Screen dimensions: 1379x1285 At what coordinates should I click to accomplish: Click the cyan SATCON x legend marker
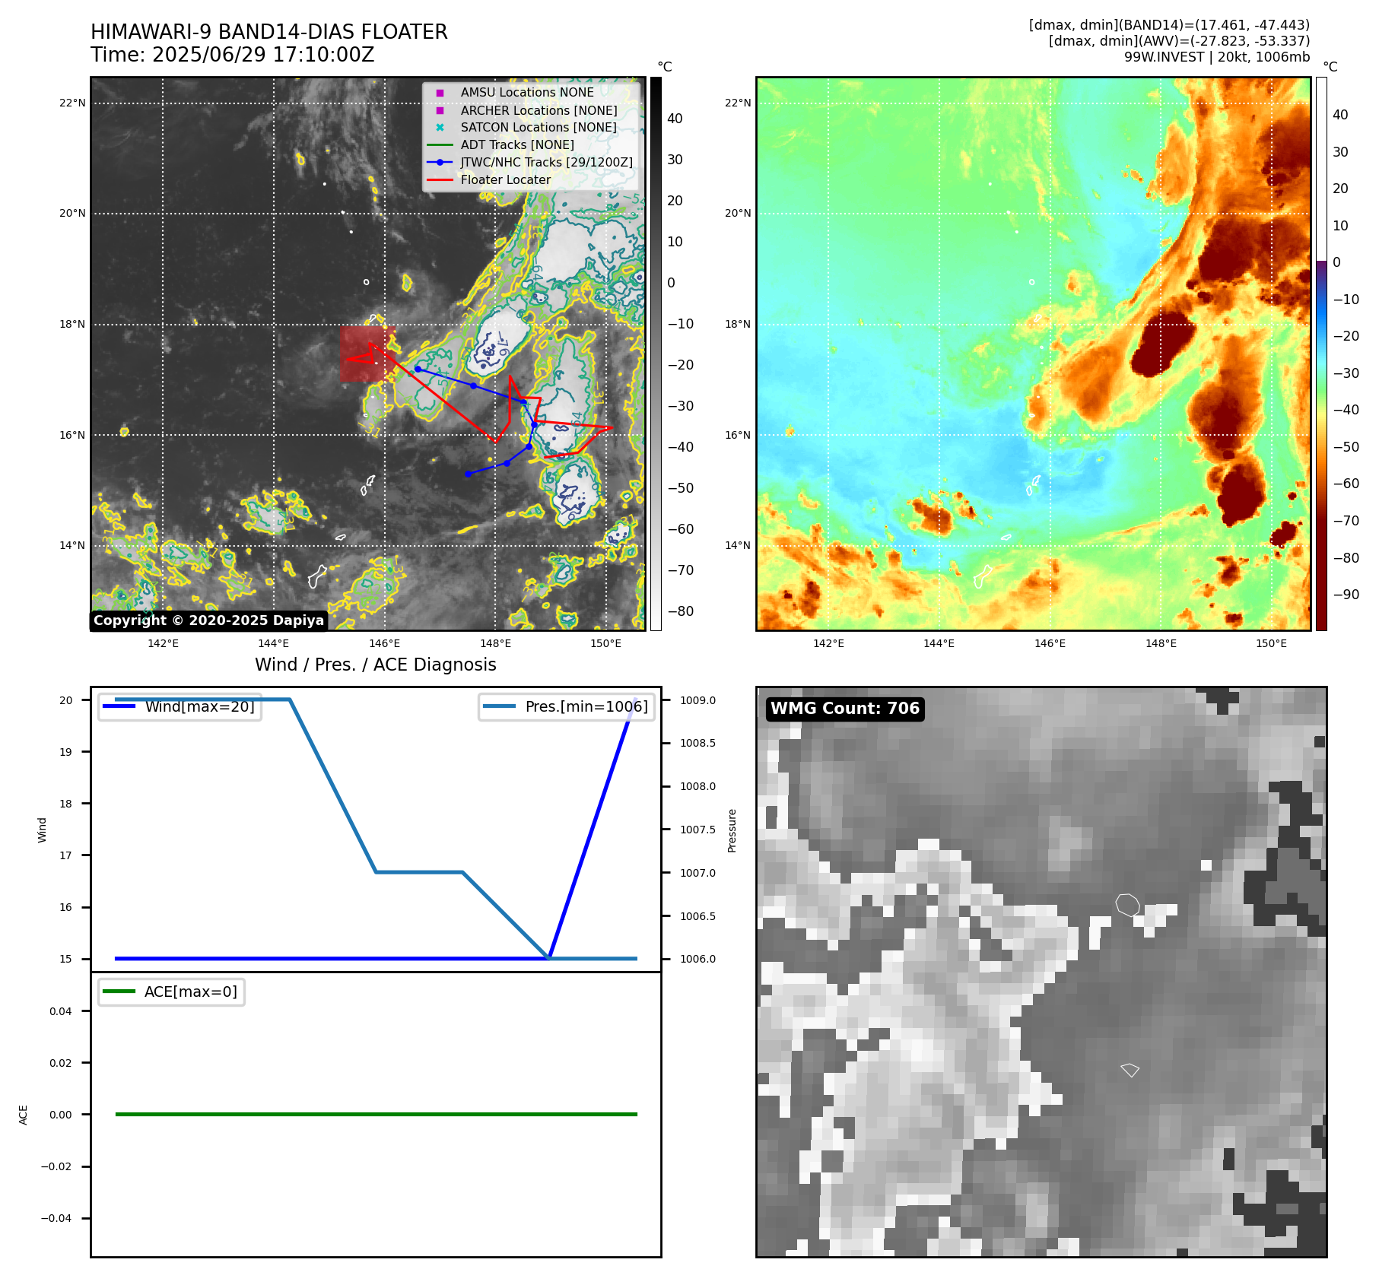[x=440, y=128]
